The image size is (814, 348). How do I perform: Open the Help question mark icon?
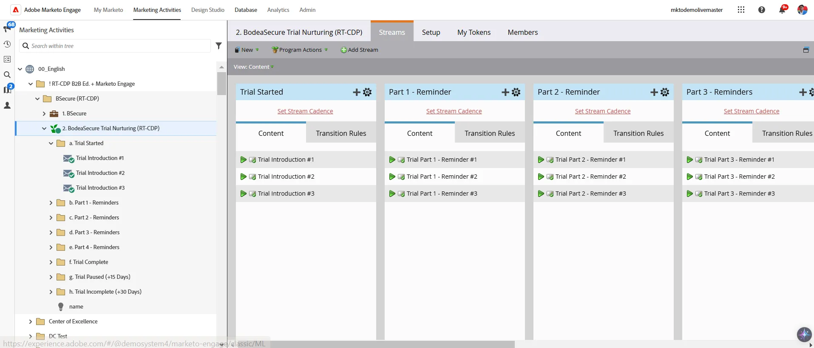[x=762, y=10]
